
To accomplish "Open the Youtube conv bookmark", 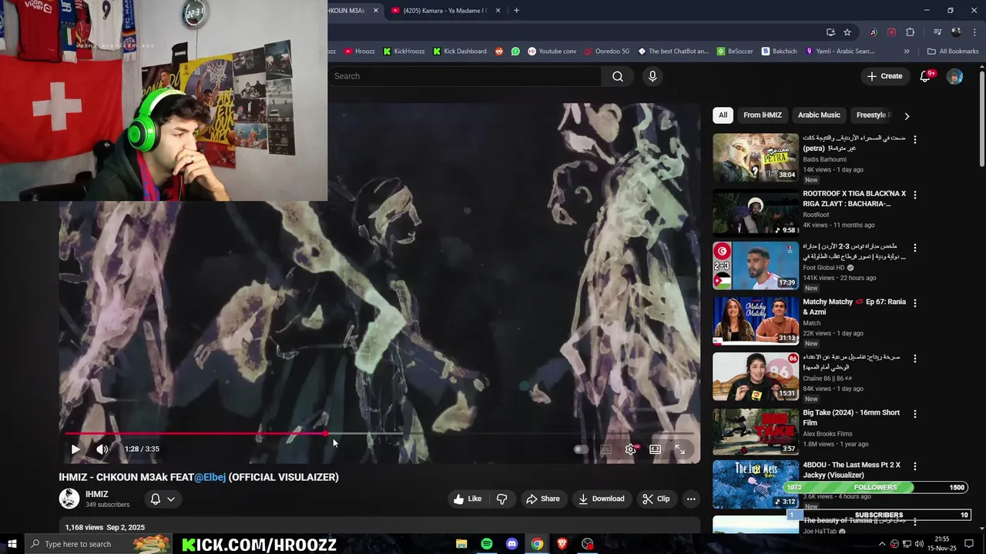I will tap(552, 52).
